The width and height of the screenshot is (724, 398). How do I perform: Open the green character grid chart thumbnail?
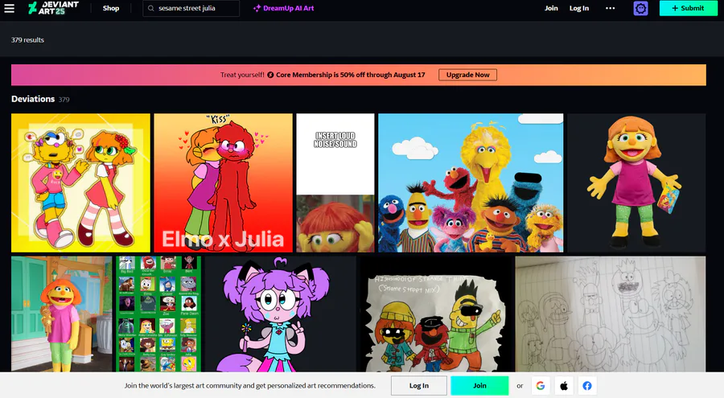[158, 314]
